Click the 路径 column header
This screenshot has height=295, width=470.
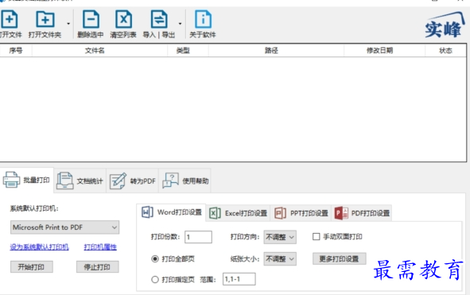click(x=276, y=50)
